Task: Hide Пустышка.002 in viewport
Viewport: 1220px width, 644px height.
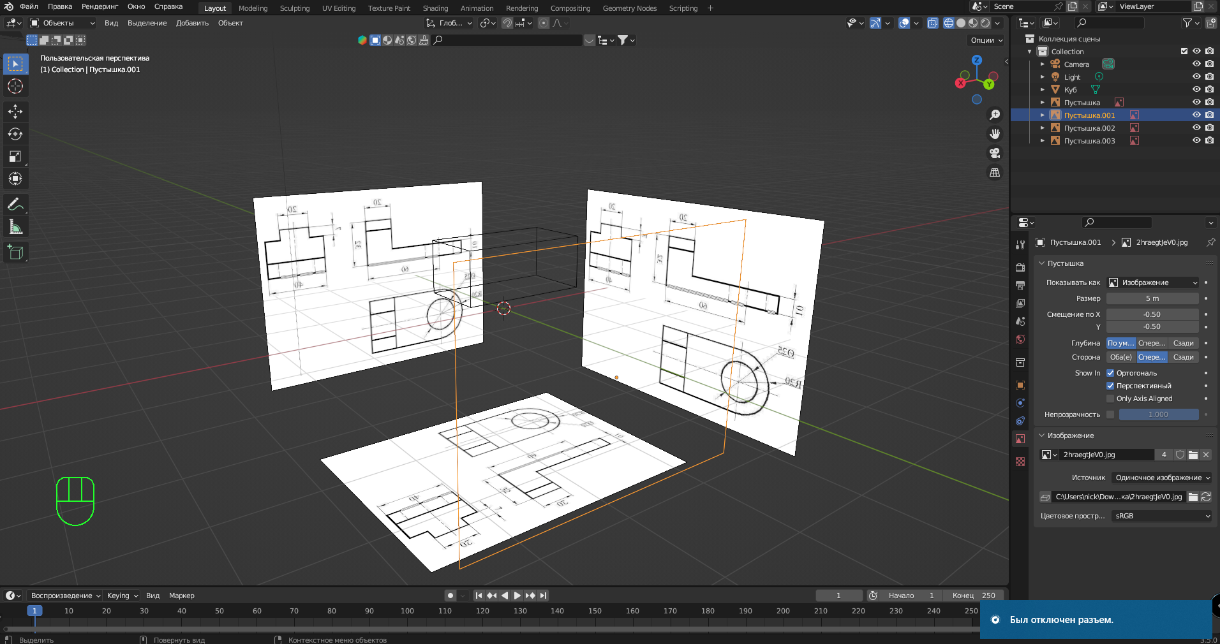Action: [x=1196, y=128]
